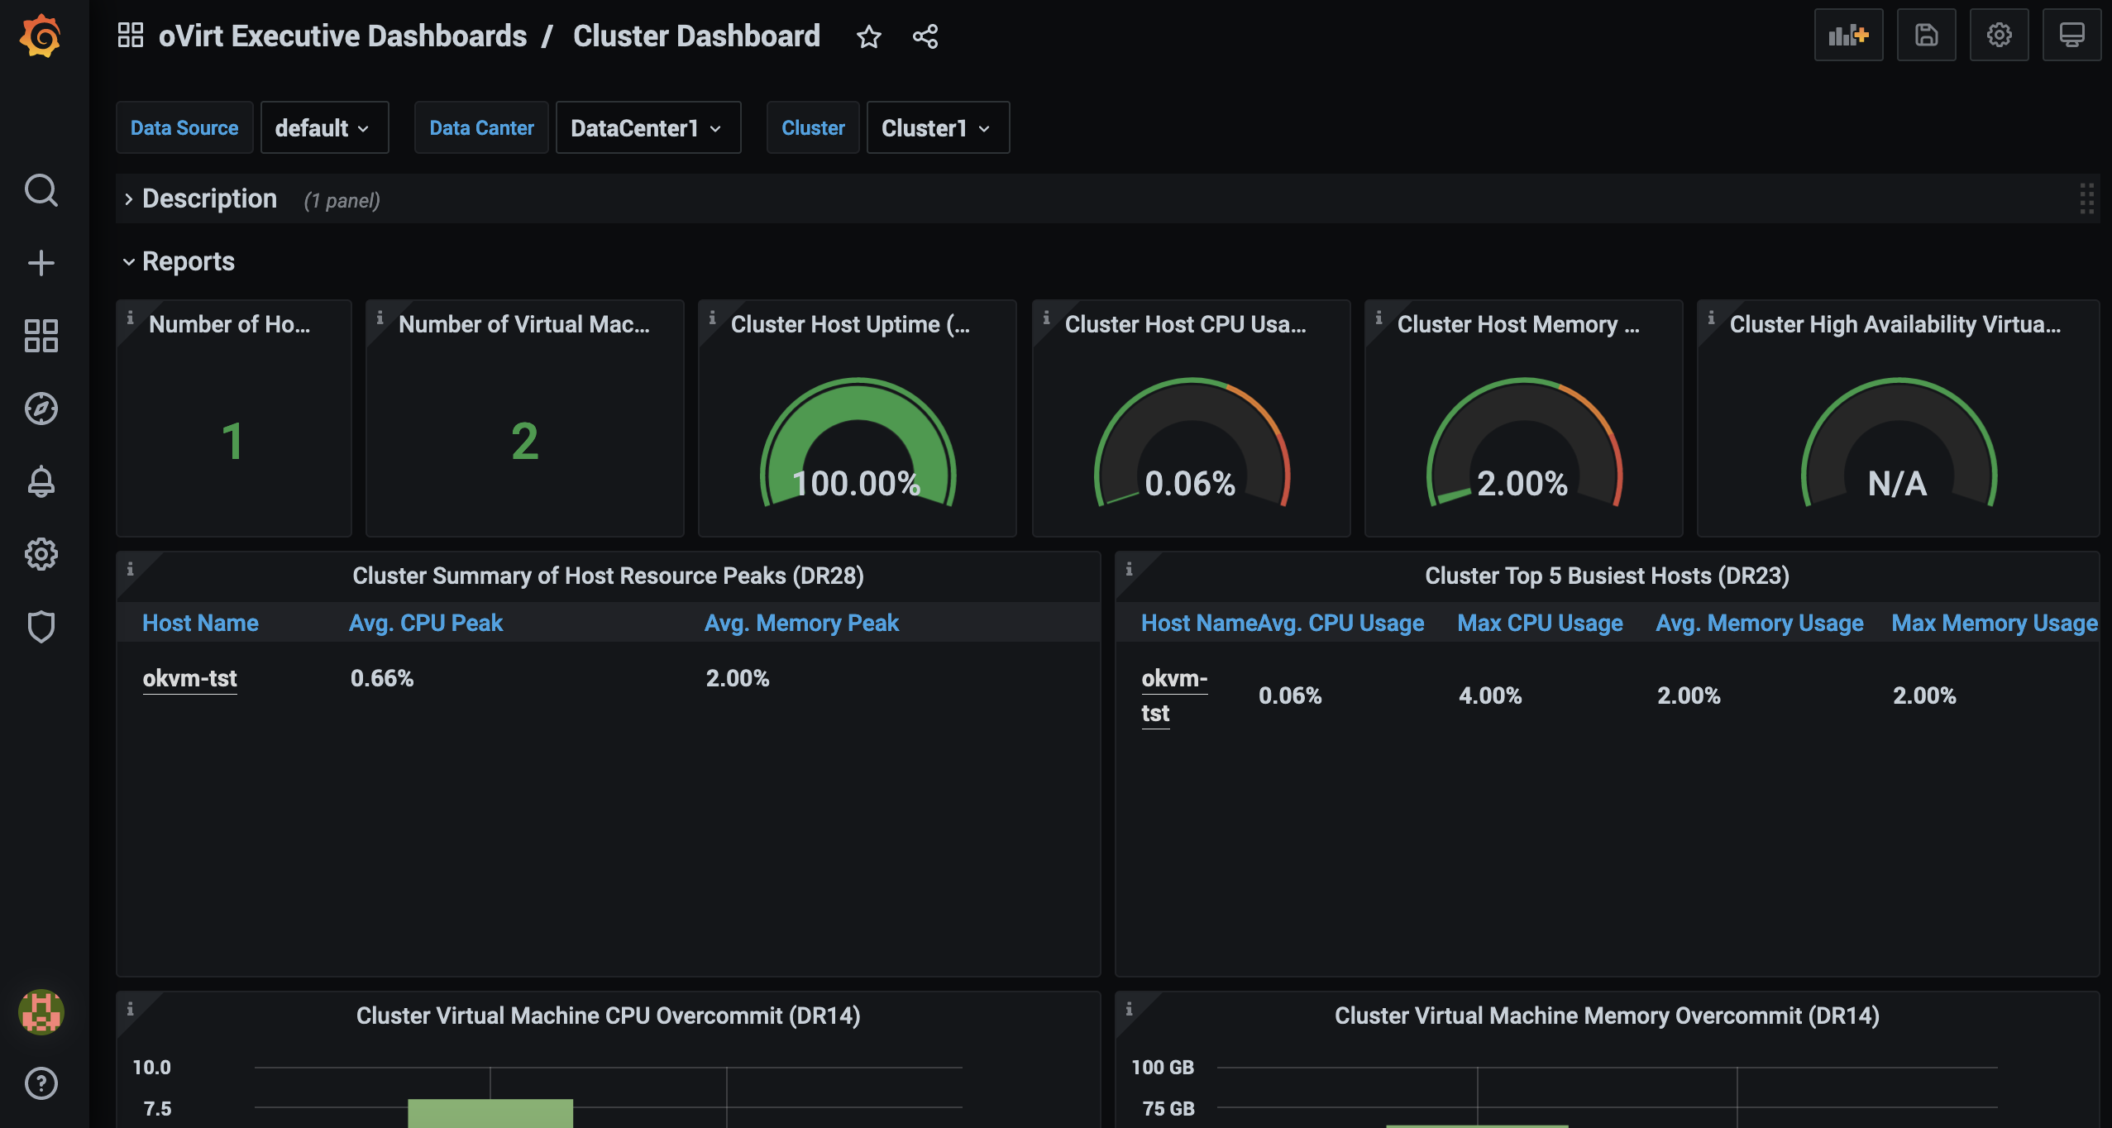Sort by Host Name in Busiest Hosts table
2112x1128 pixels.
[x=1198, y=623]
